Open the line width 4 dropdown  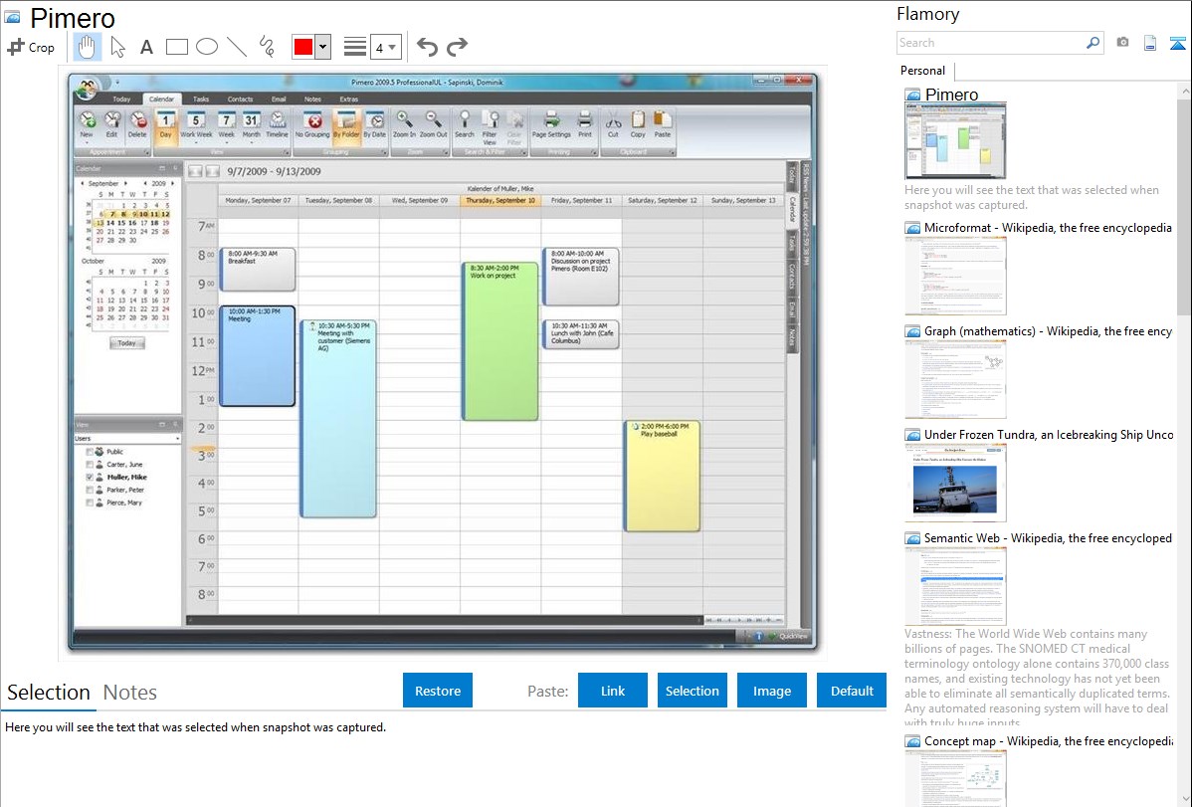(385, 47)
